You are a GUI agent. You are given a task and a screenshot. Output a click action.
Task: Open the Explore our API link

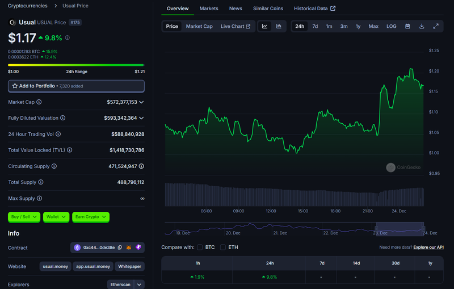click(428, 248)
